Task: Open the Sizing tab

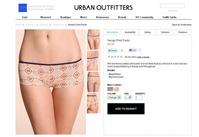Action: 148,32
